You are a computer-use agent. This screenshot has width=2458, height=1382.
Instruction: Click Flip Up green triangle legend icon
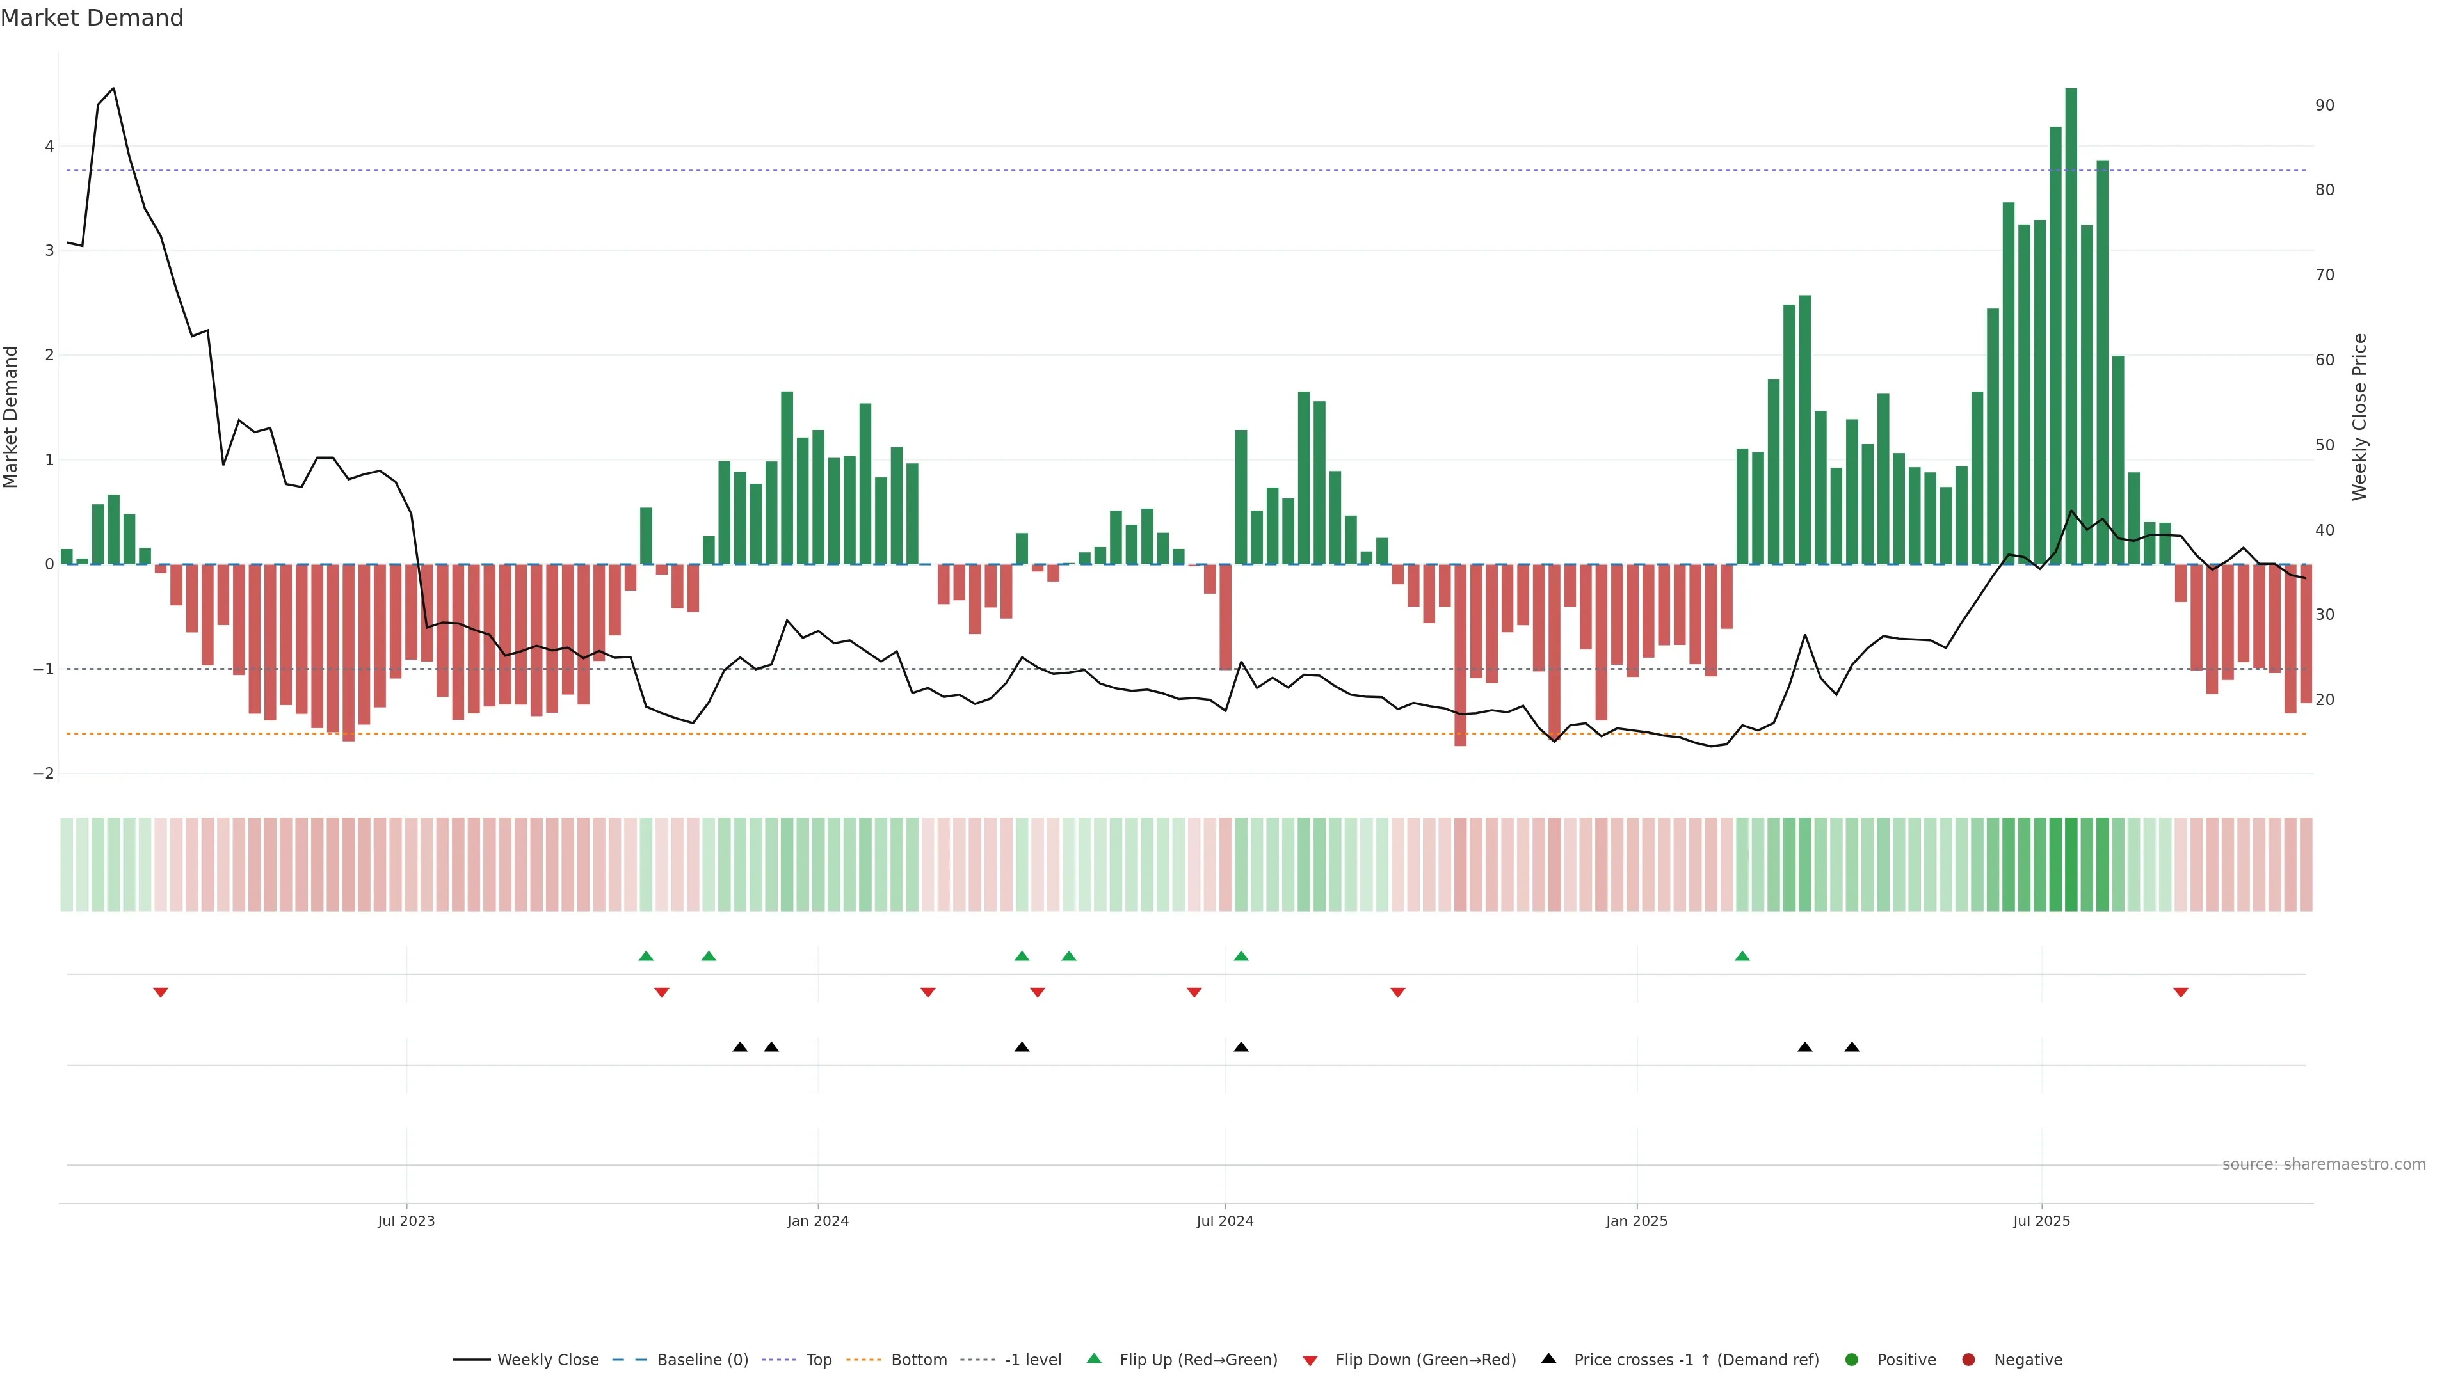[1095, 1359]
